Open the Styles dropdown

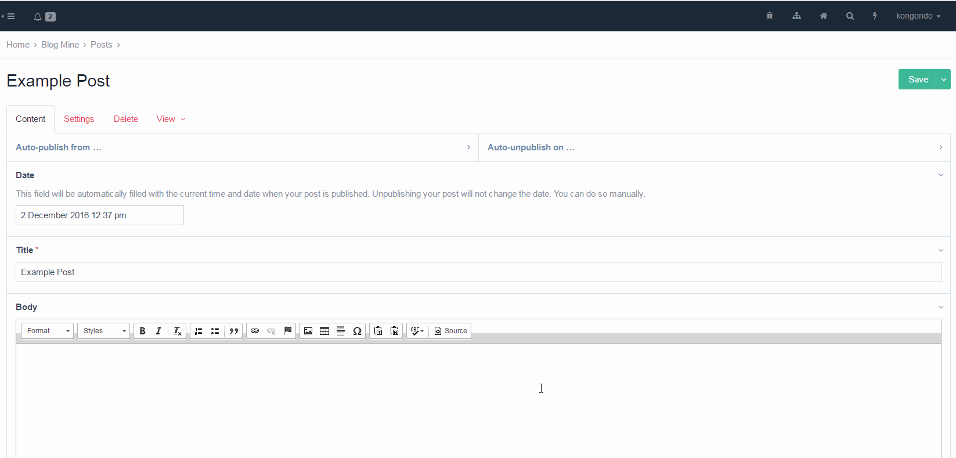(x=103, y=331)
